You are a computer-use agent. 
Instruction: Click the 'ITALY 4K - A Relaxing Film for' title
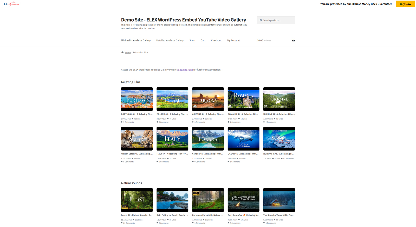[172, 154]
